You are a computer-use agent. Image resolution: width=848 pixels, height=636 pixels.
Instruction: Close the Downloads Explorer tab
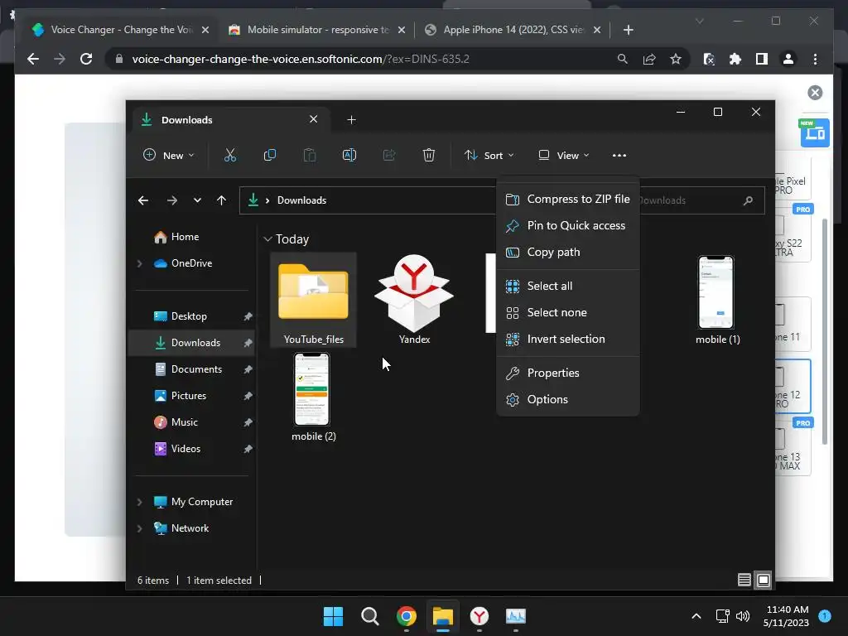point(313,119)
